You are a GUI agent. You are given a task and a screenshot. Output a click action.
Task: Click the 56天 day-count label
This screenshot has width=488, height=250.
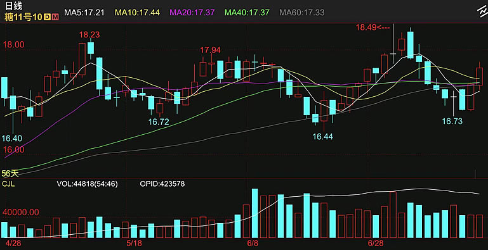point(10,173)
